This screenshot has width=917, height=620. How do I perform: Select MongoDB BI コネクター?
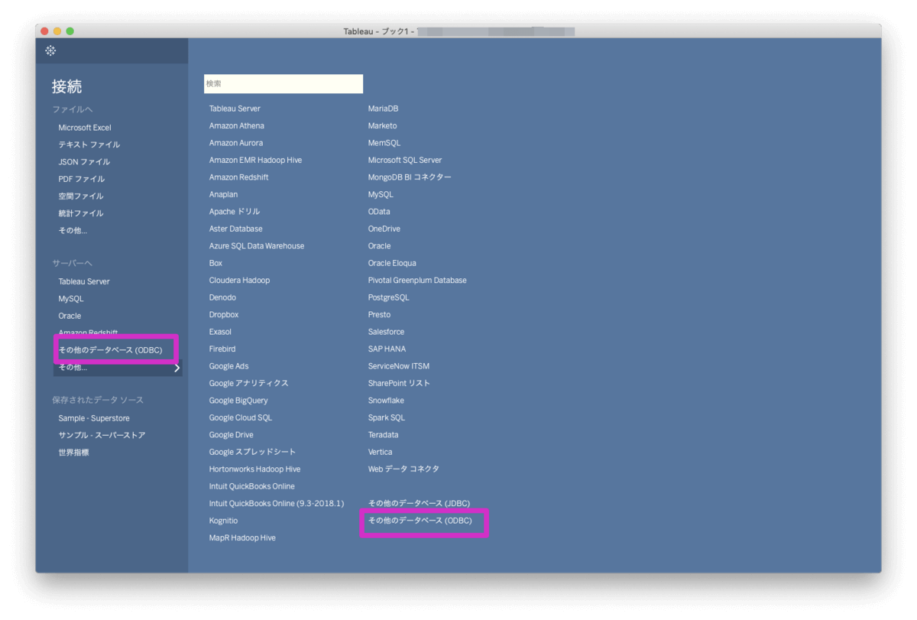pos(410,177)
